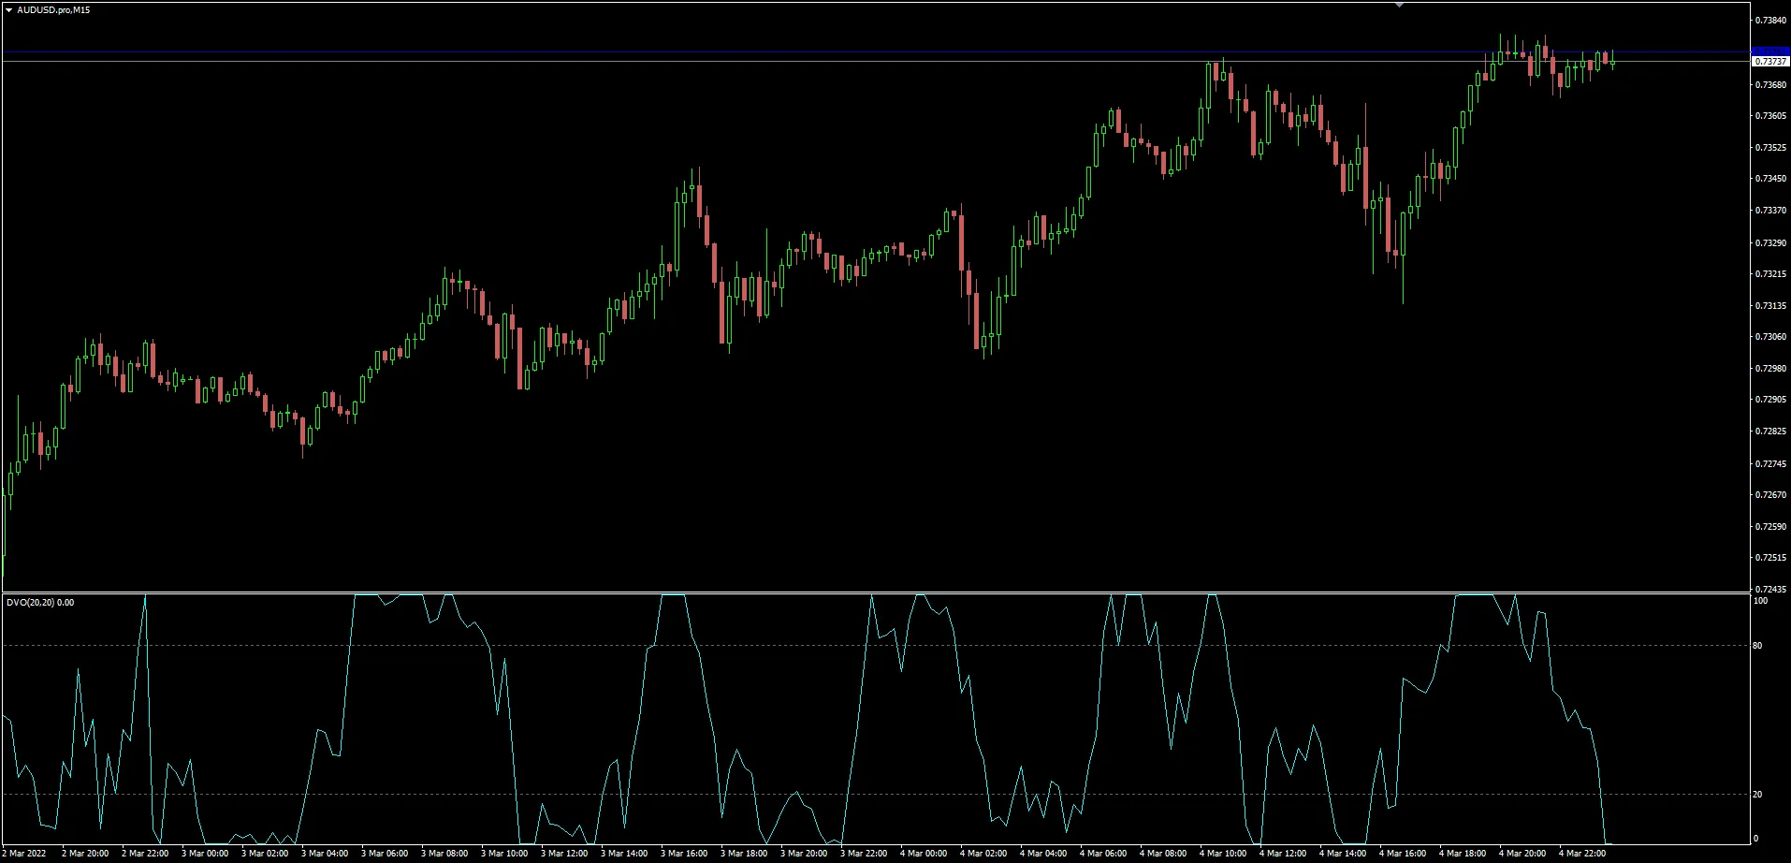The height and width of the screenshot is (863, 1791).
Task: Click the '4 Mar 22:00' time label
Action: (x=1582, y=854)
